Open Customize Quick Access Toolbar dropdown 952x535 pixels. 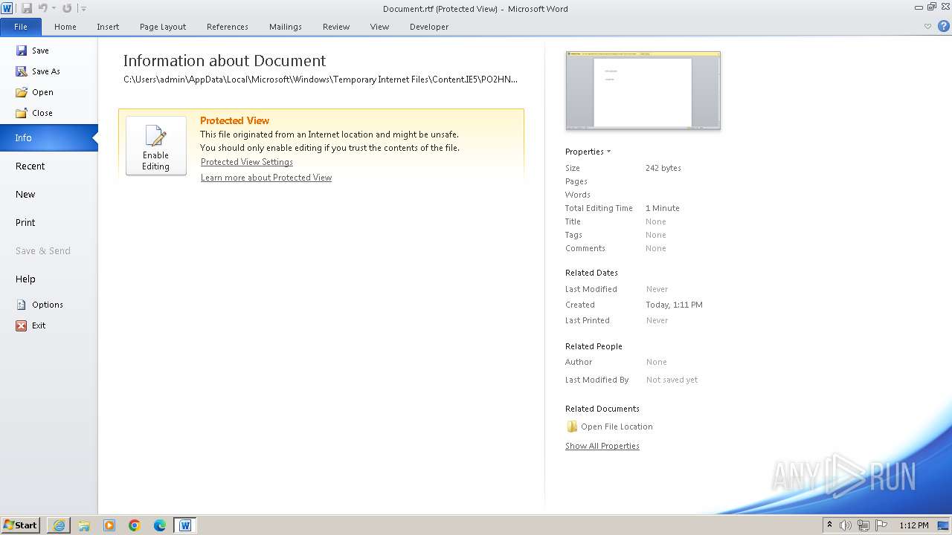(83, 9)
